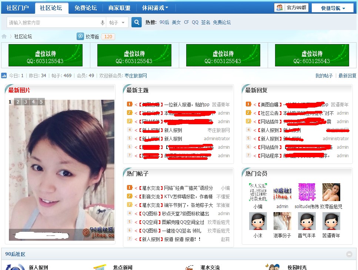
Task: Open post KTV怎样唱好歌 in 热门帖子
Action: [188, 197]
